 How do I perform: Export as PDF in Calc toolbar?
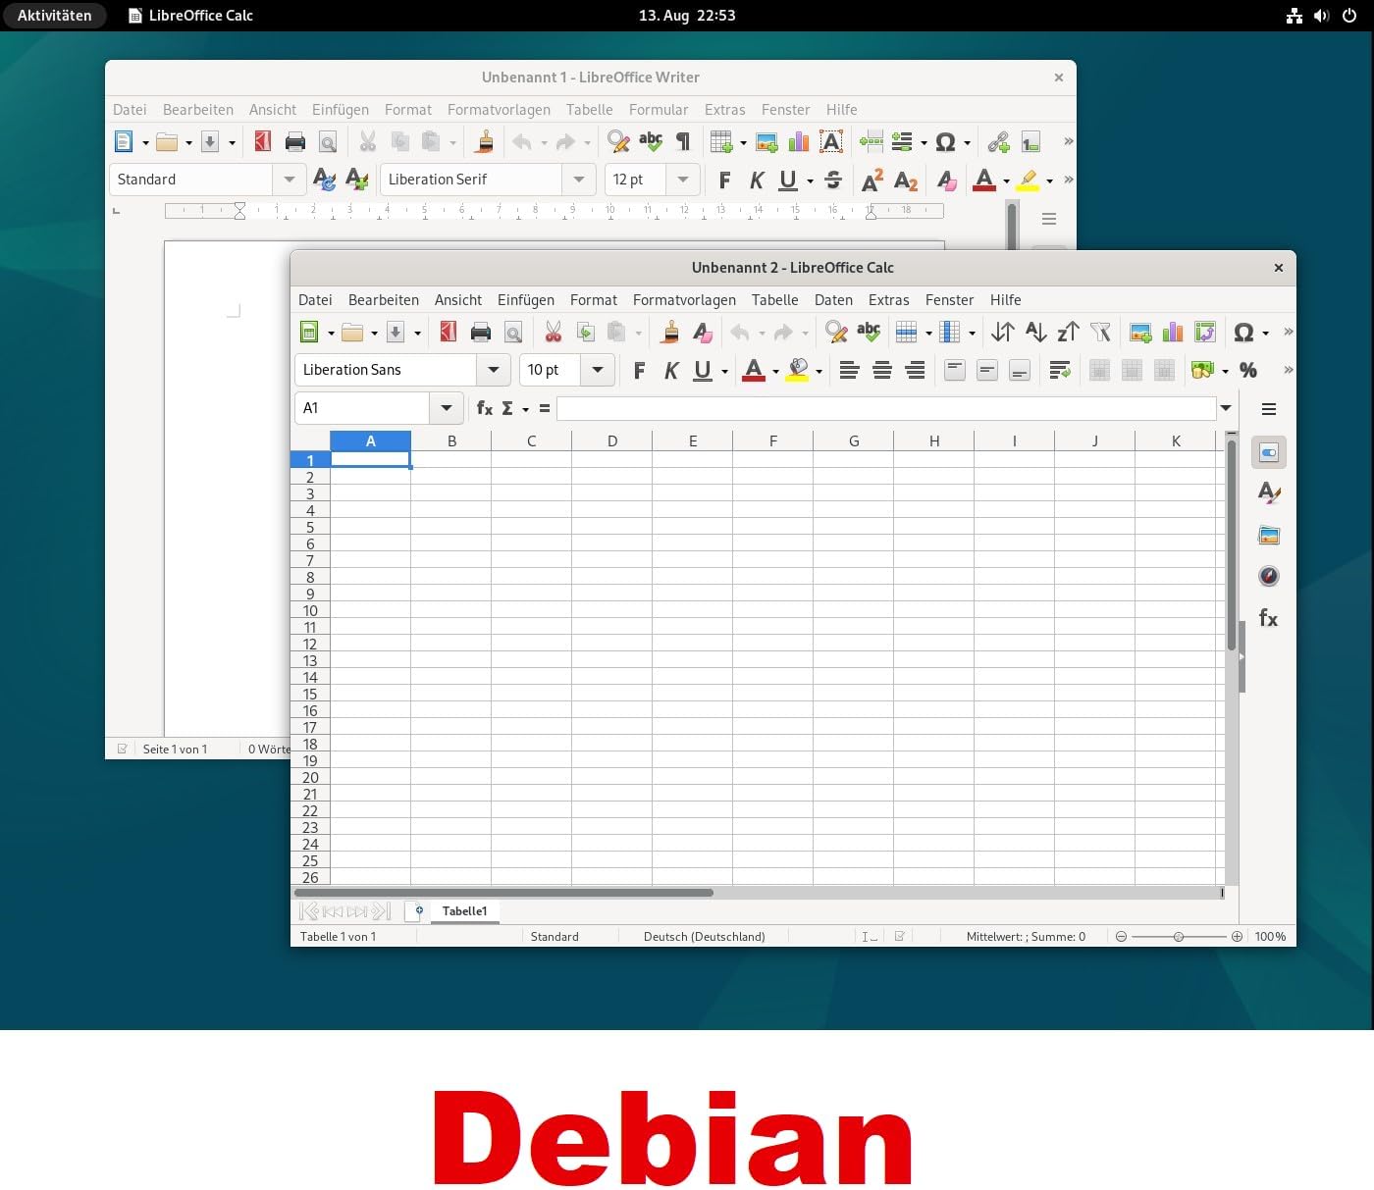point(449,332)
